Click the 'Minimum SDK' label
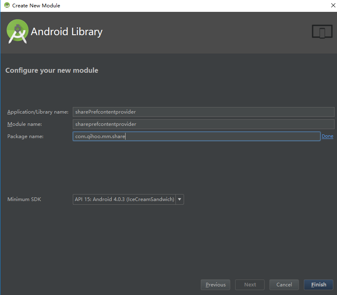Viewport: 337px width, 295px height. point(24,199)
